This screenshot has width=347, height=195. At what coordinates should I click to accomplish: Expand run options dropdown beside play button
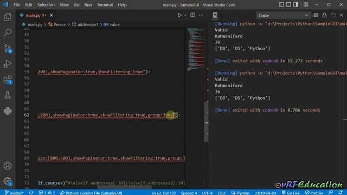pos(185,15)
